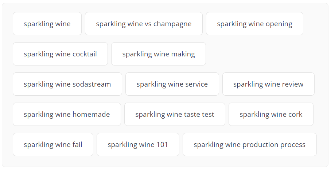Click 'sparkling wine sodastream' keyword chip
Screen dimensions: 331x171
pos(67,84)
